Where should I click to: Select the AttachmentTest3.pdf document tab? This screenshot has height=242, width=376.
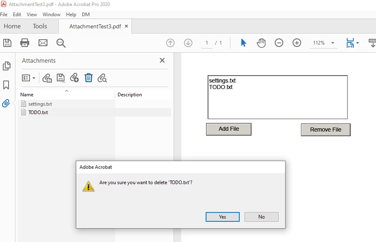95,26
